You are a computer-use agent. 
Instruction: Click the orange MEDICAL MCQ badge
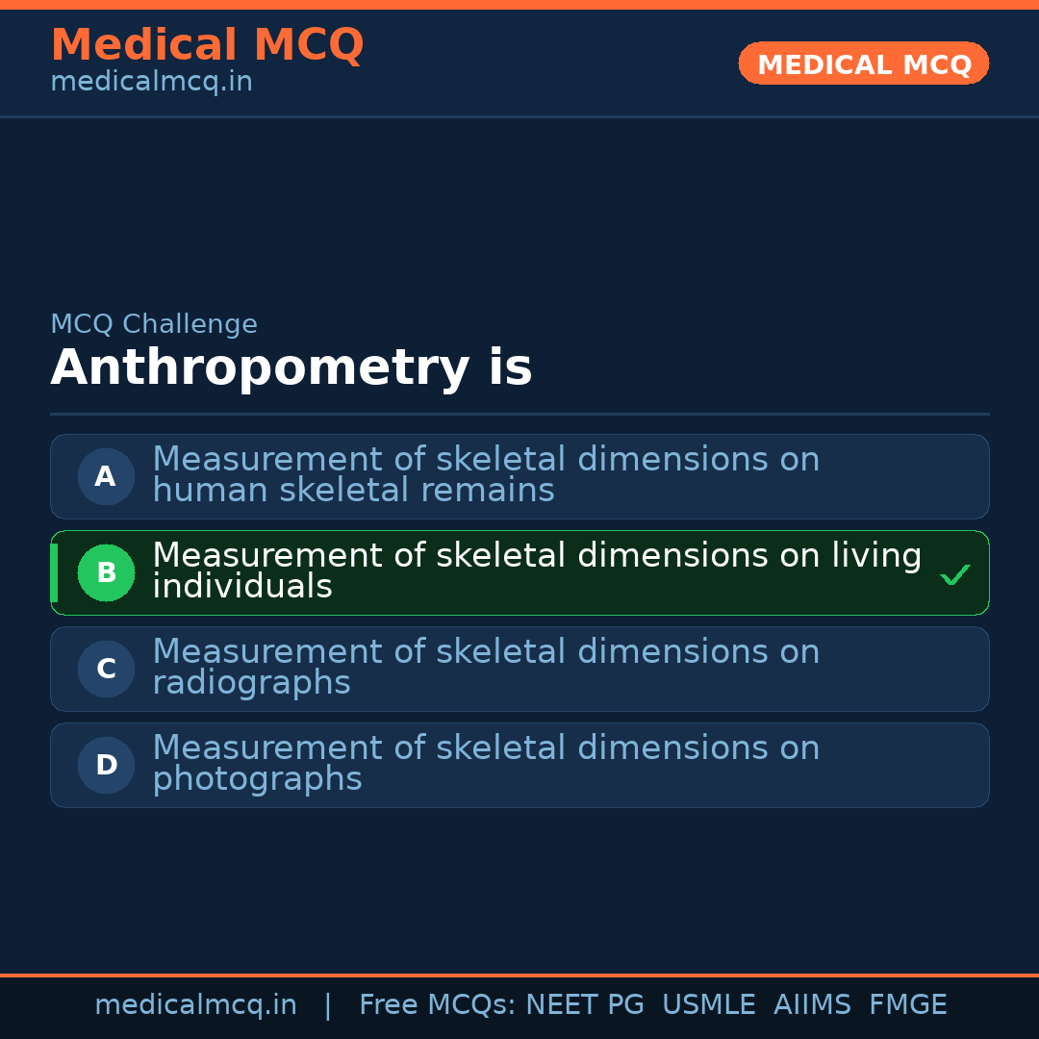[863, 63]
